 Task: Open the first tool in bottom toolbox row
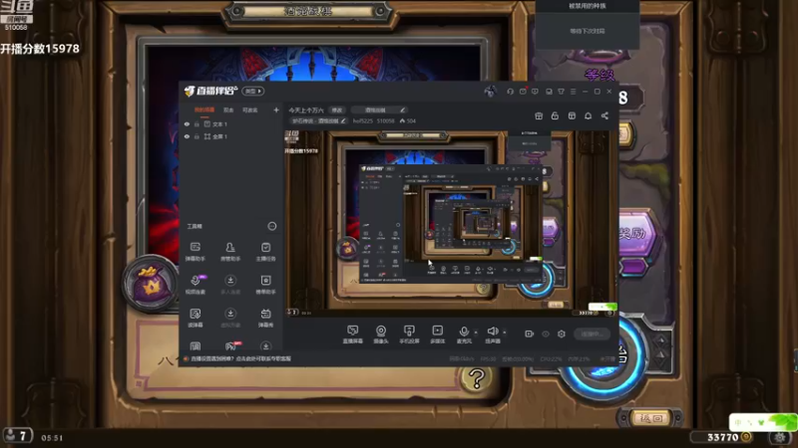point(195,346)
